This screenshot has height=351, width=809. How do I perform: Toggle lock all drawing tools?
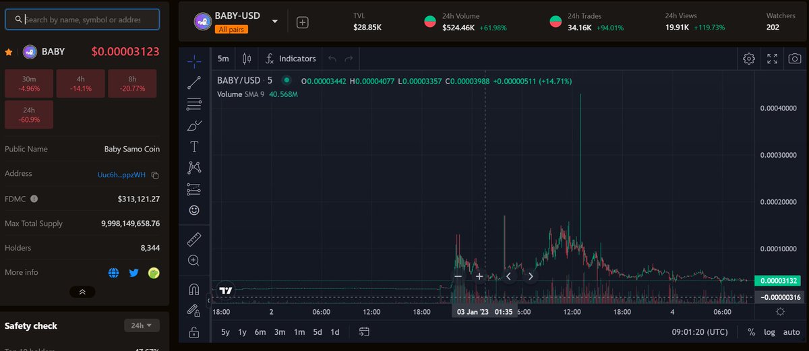[x=194, y=332]
